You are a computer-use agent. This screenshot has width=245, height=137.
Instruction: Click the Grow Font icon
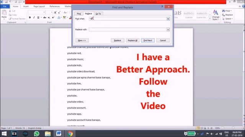click(x=55, y=13)
